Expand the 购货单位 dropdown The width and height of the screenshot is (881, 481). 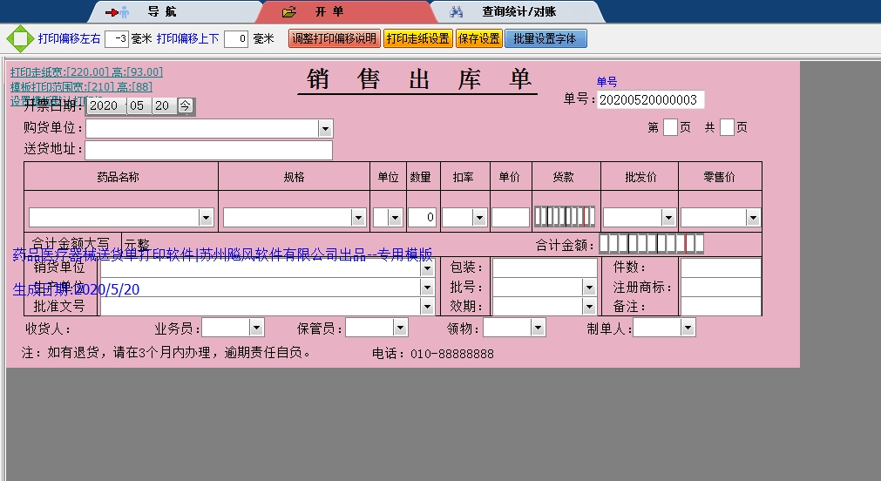[x=325, y=129]
